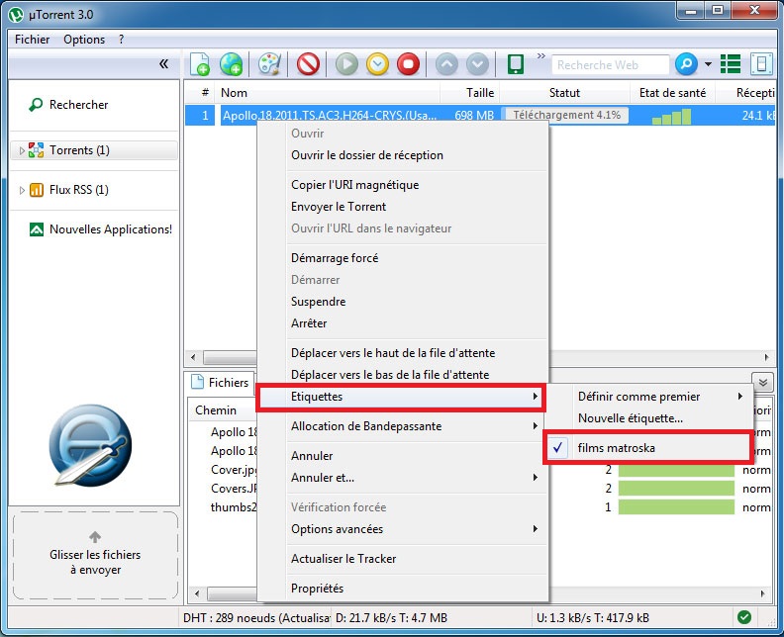Click the green remote device icon
Image resolution: width=784 pixels, height=637 pixels.
tap(516, 64)
